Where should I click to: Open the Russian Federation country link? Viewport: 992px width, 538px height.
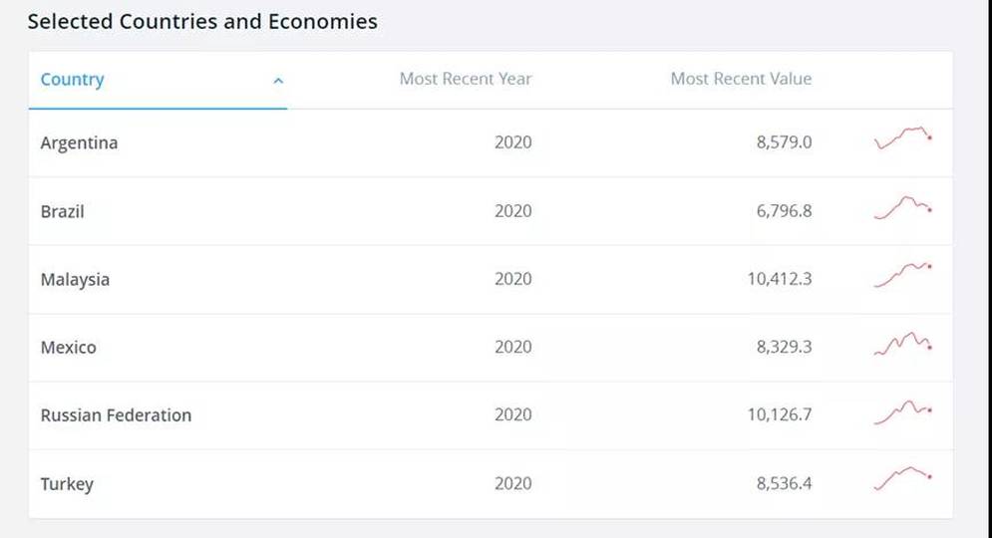click(116, 415)
